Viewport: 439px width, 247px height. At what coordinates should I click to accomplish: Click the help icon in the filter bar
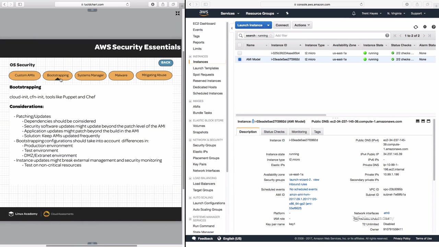[x=387, y=36]
